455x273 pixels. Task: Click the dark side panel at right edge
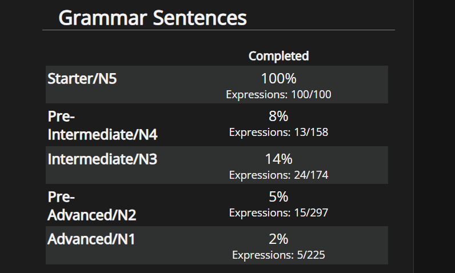434,137
